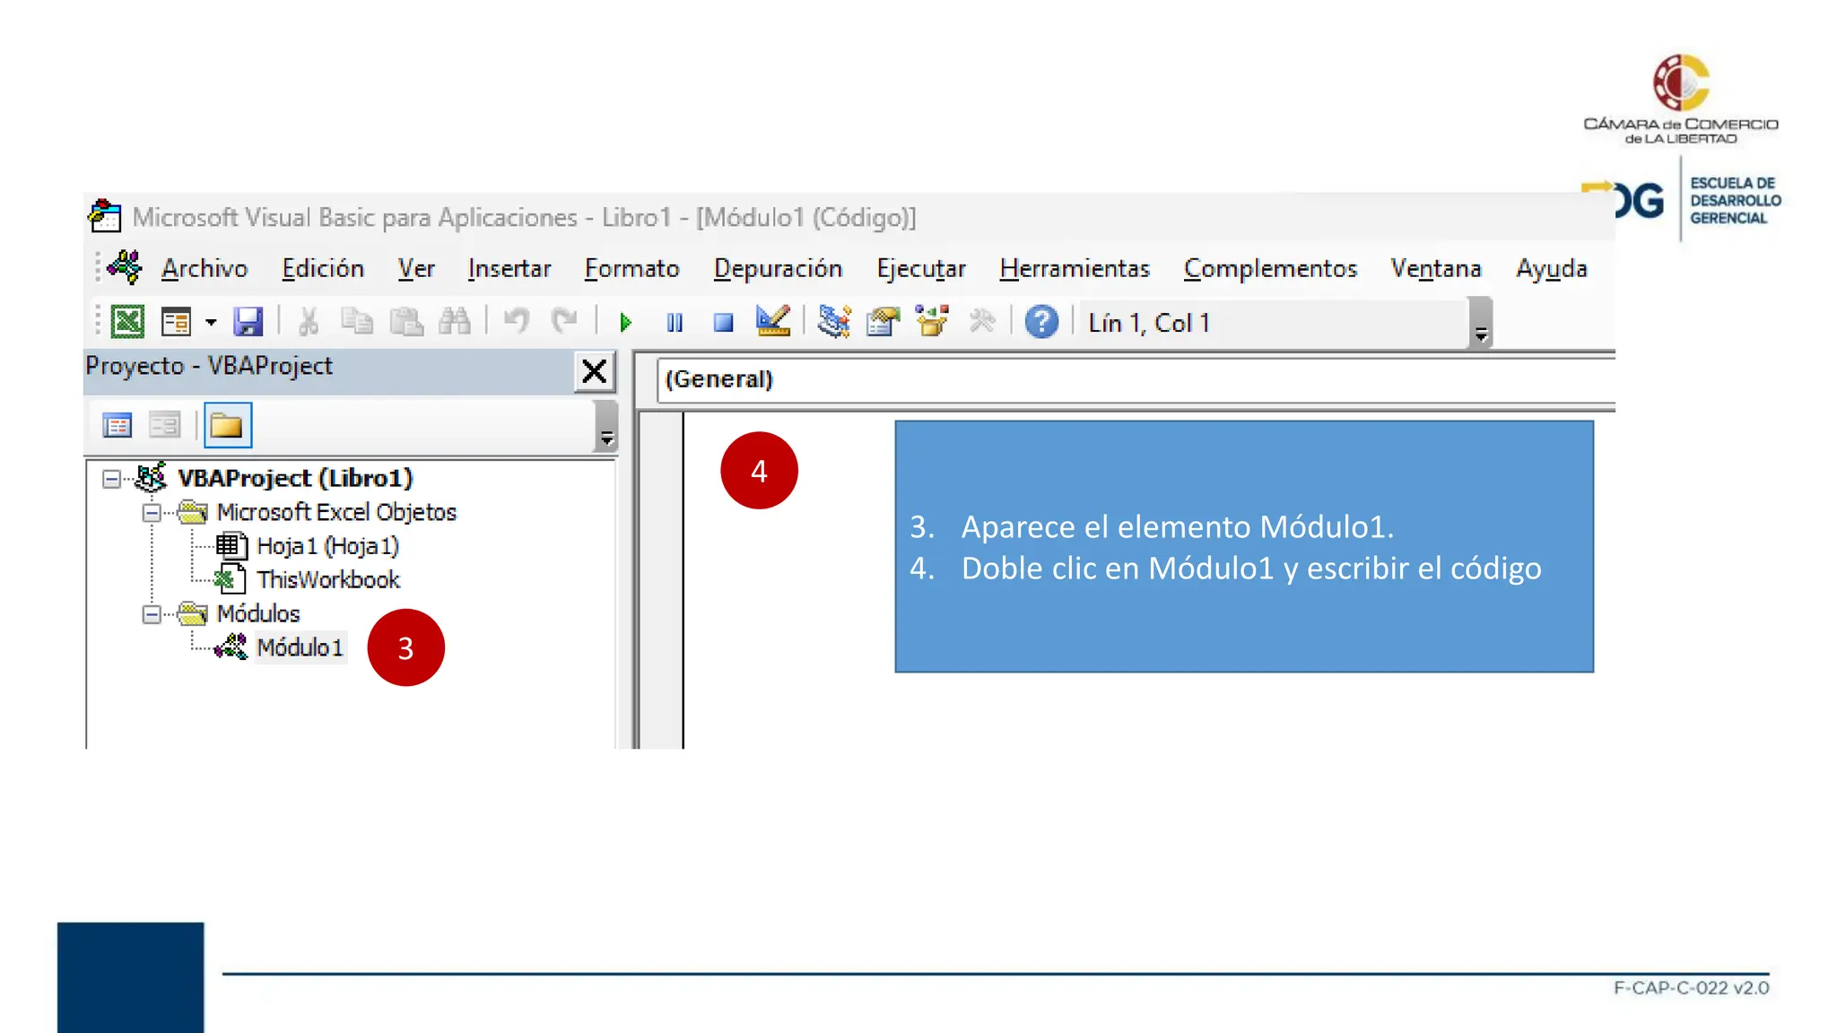Toggle Folders view in project panel
1837x1033 pixels.
(227, 425)
